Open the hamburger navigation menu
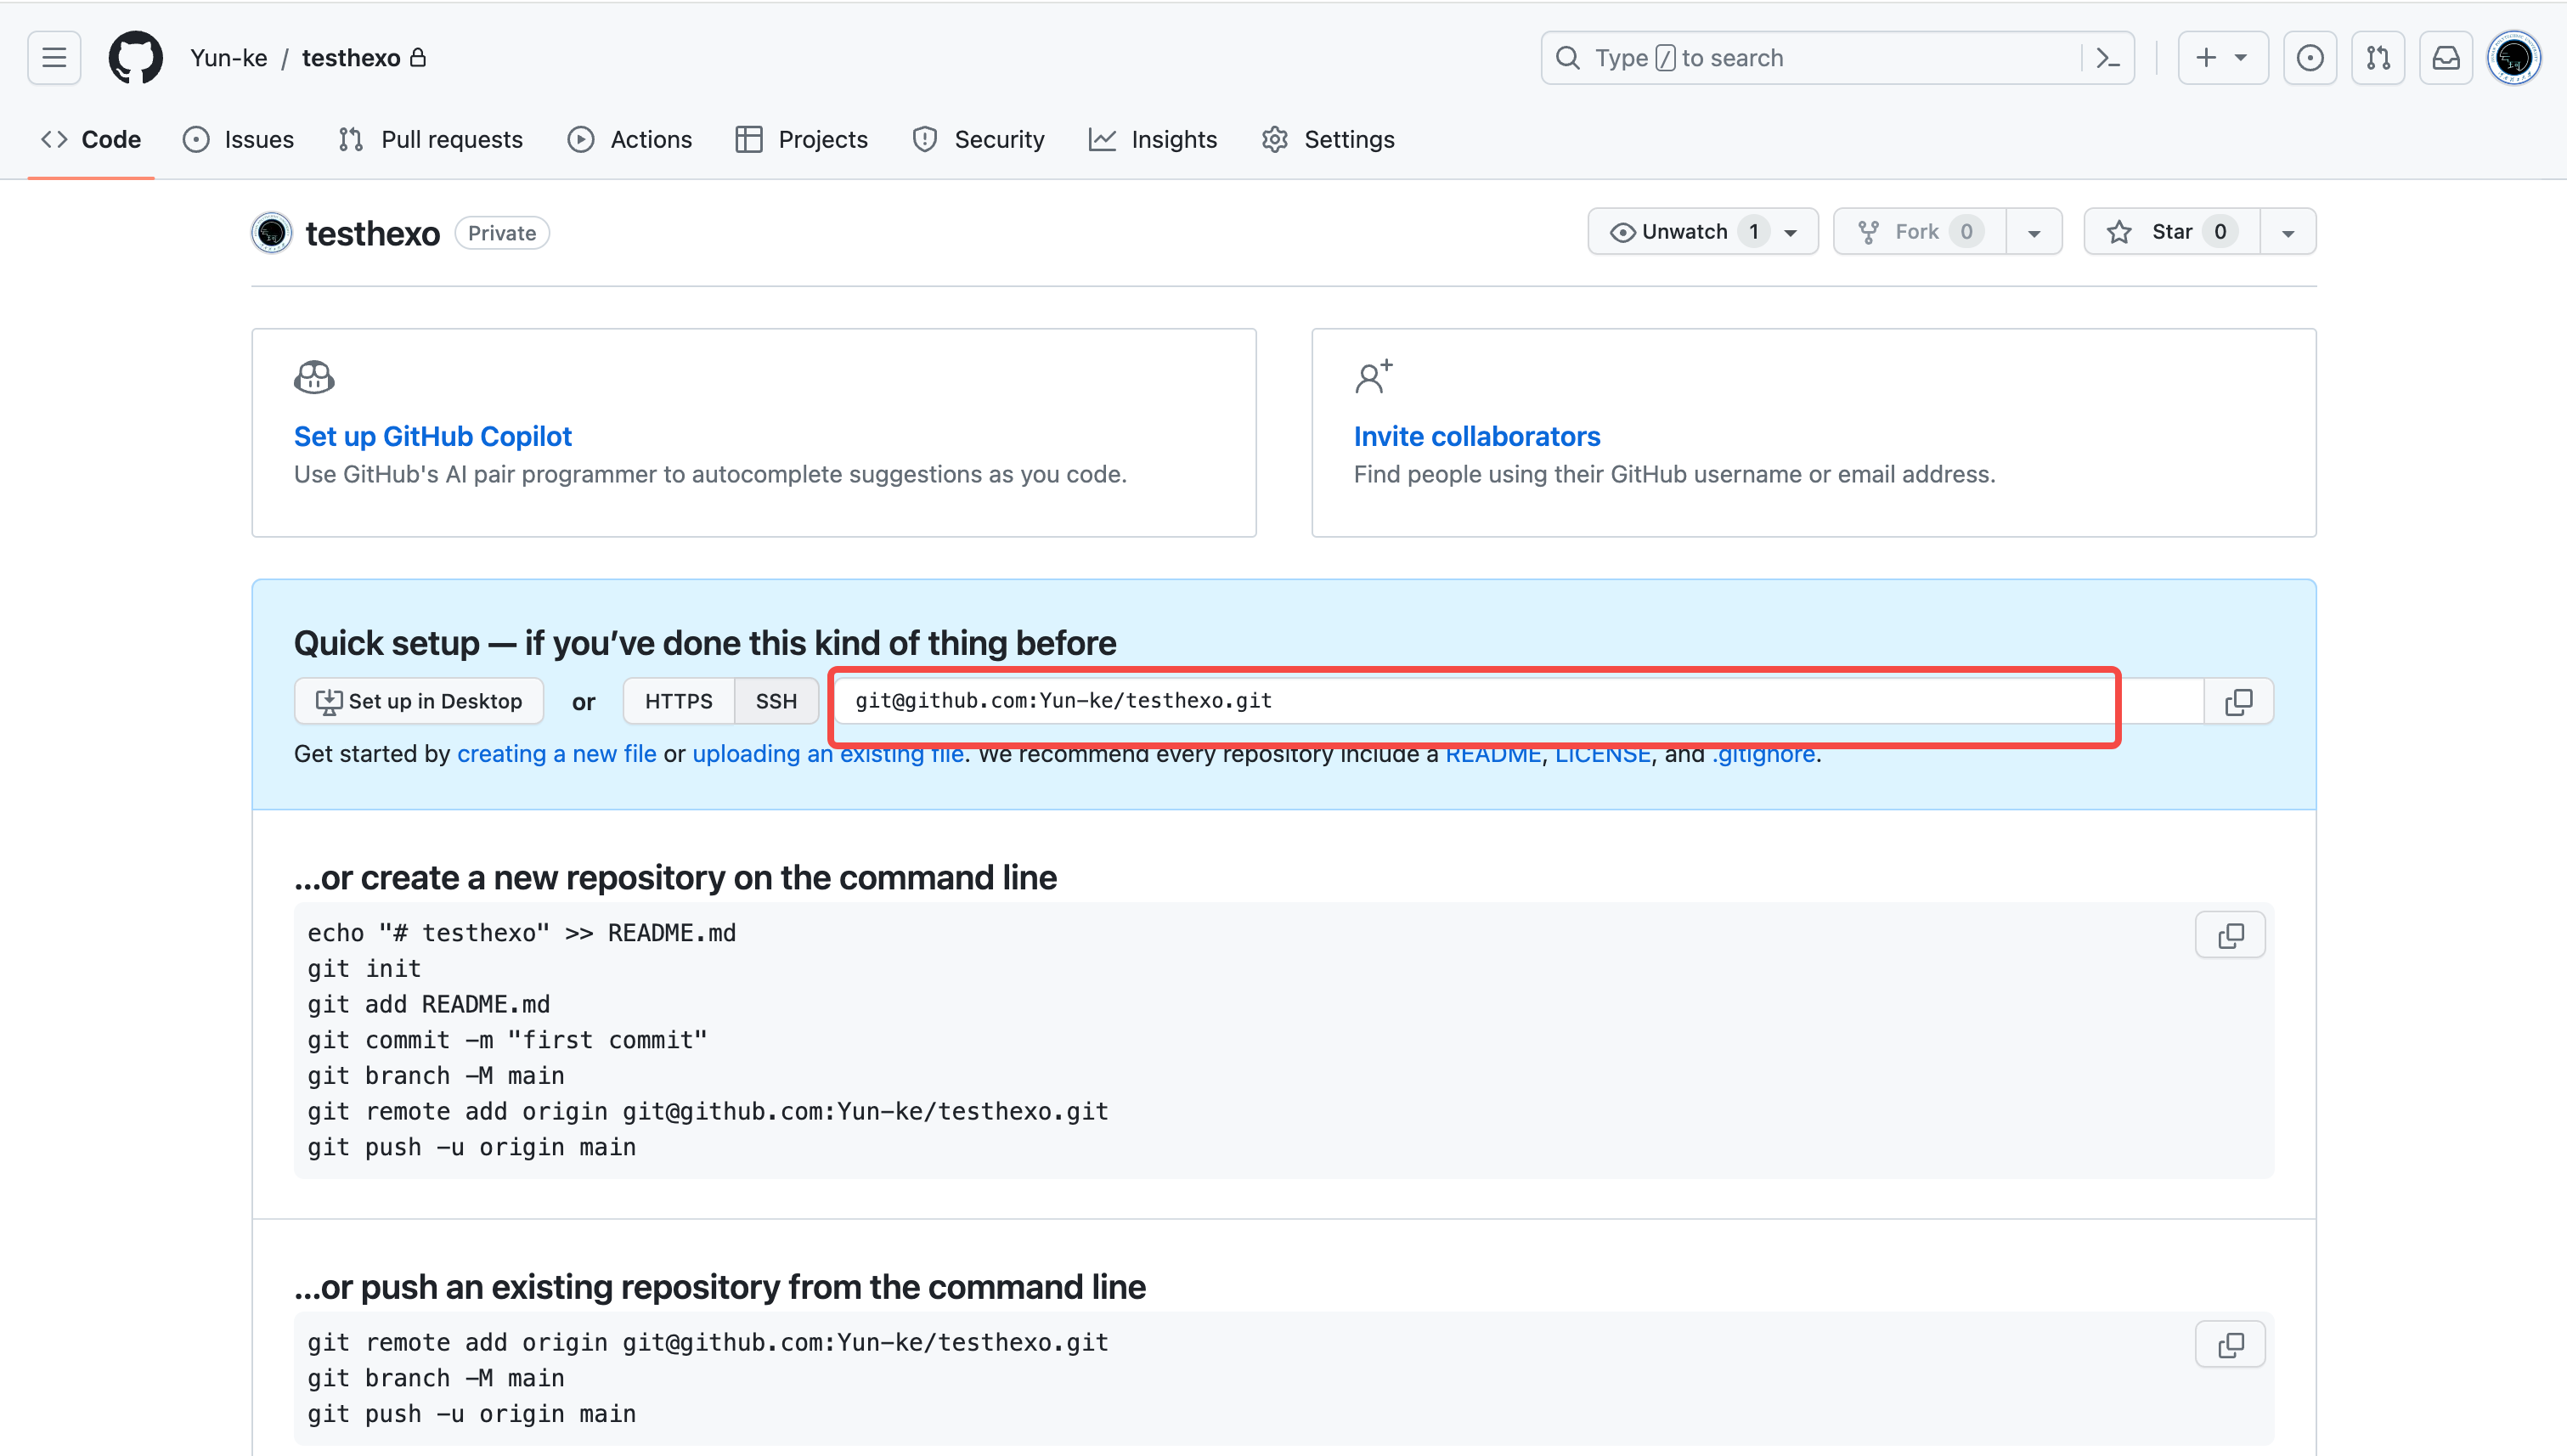 tap(54, 58)
